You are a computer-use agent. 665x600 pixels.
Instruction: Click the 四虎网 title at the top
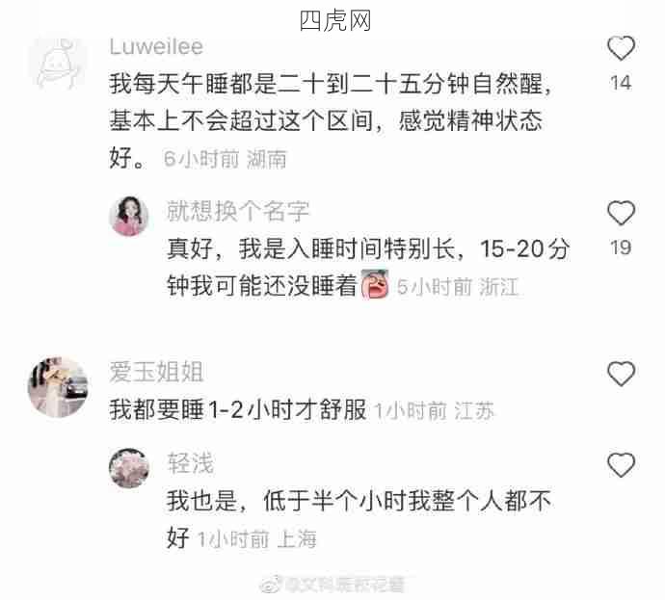pos(335,20)
